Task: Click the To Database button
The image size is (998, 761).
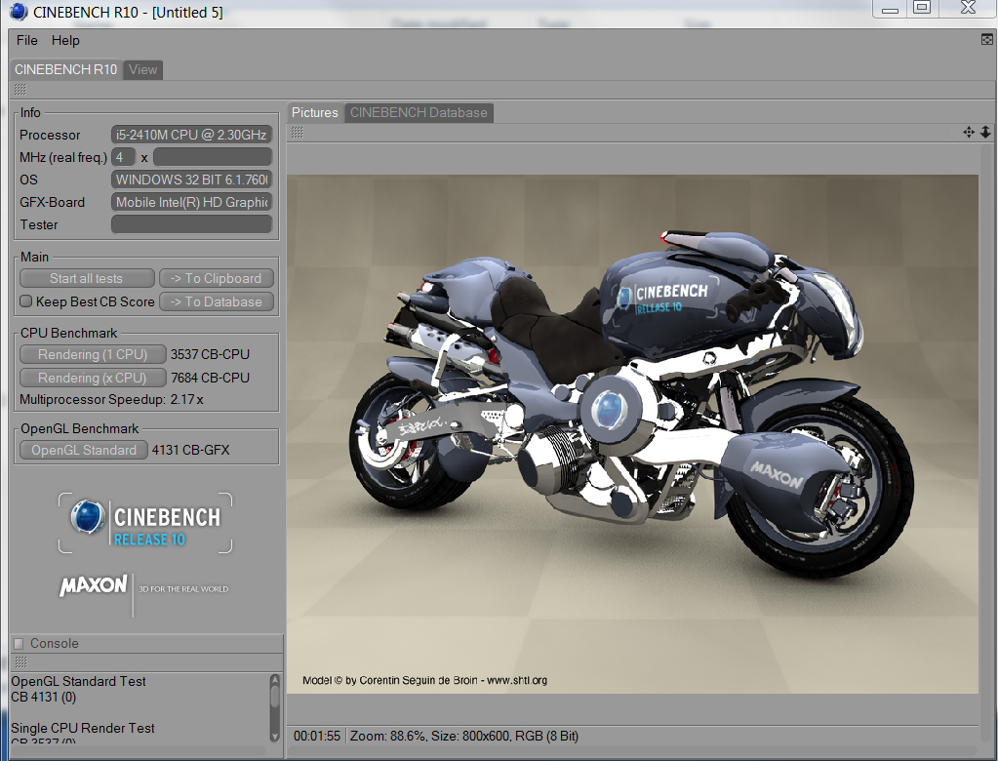Action: pyautogui.click(x=217, y=301)
